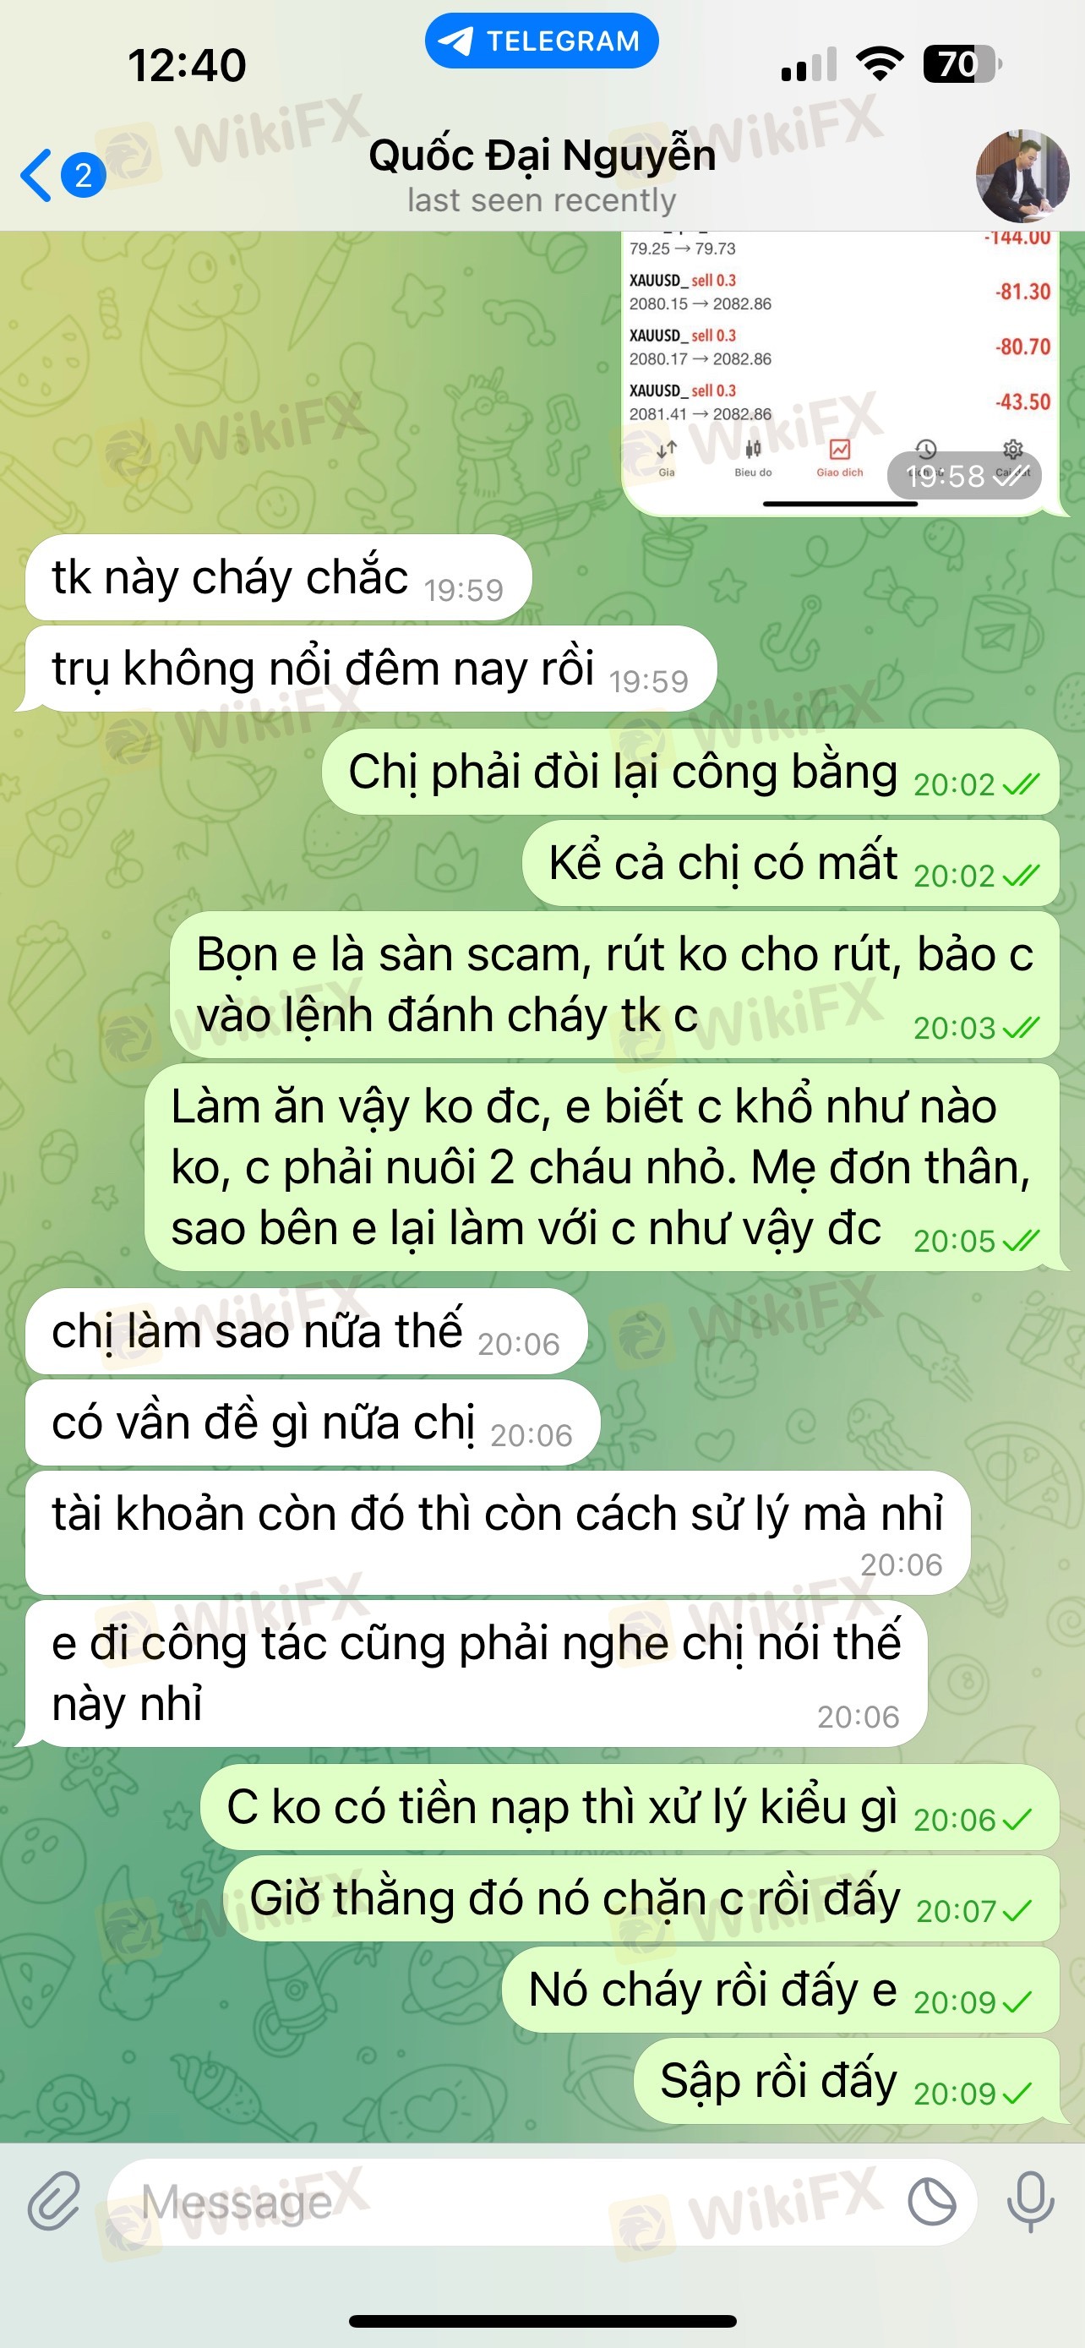Tap the Telegram return-to-app pill
This screenshot has height=2348, width=1085.
[x=542, y=41]
